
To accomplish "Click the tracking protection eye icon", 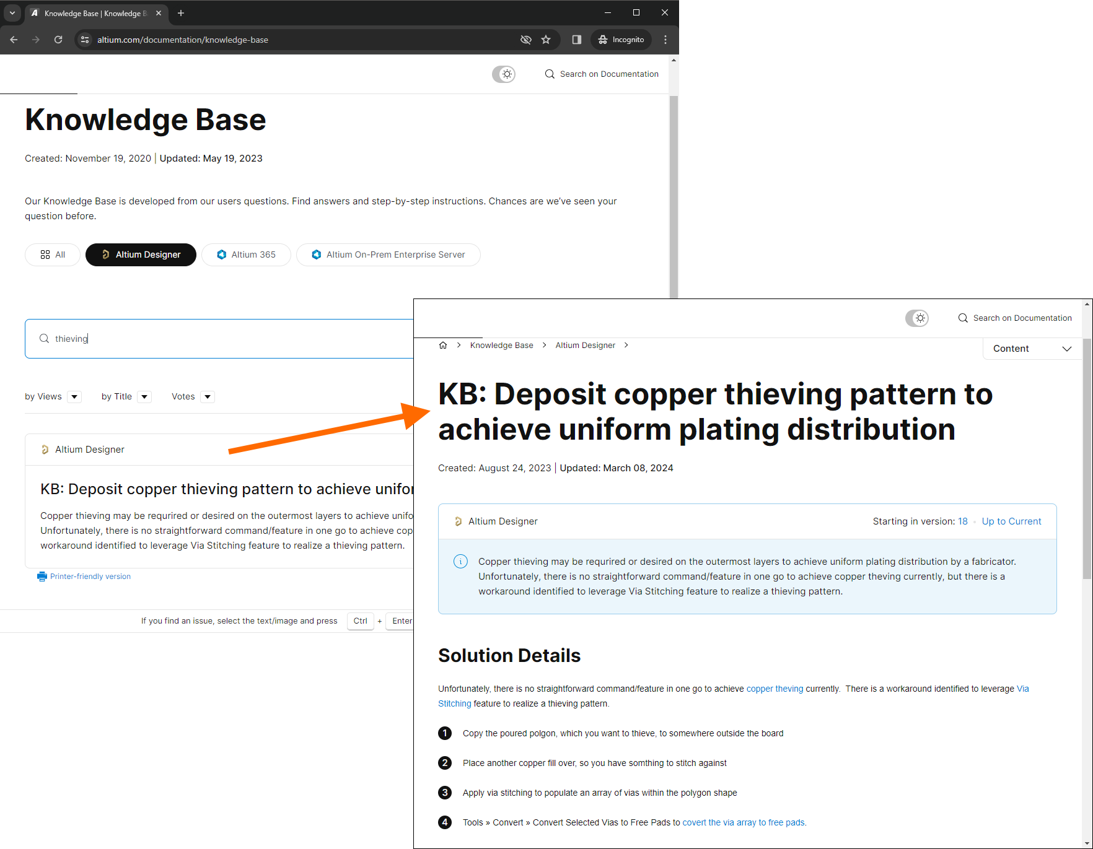I will click(526, 40).
